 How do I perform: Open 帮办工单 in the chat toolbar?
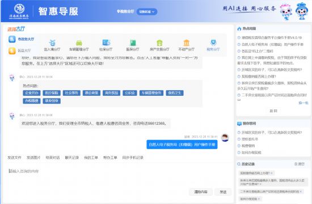[x=110, y=158]
